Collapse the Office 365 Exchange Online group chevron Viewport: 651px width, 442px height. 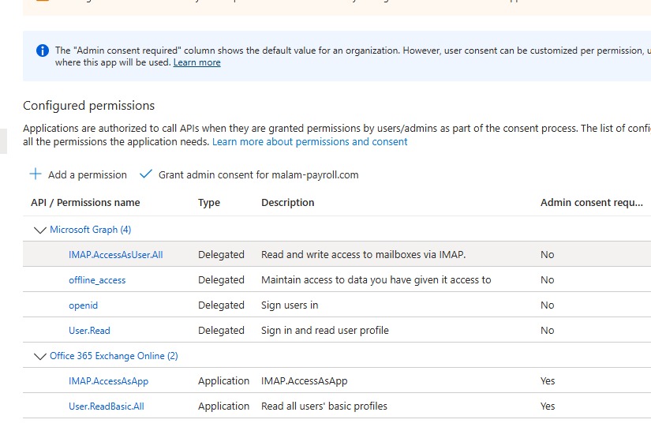coord(40,356)
